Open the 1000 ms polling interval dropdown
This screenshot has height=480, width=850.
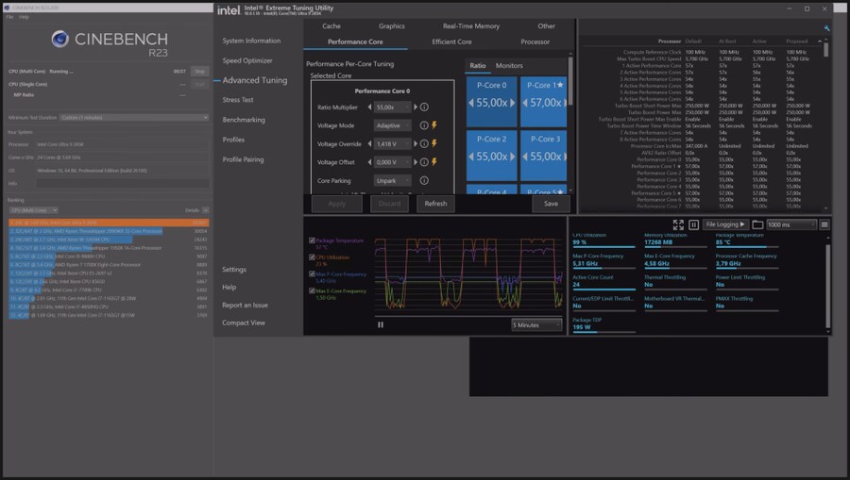pyautogui.click(x=790, y=224)
